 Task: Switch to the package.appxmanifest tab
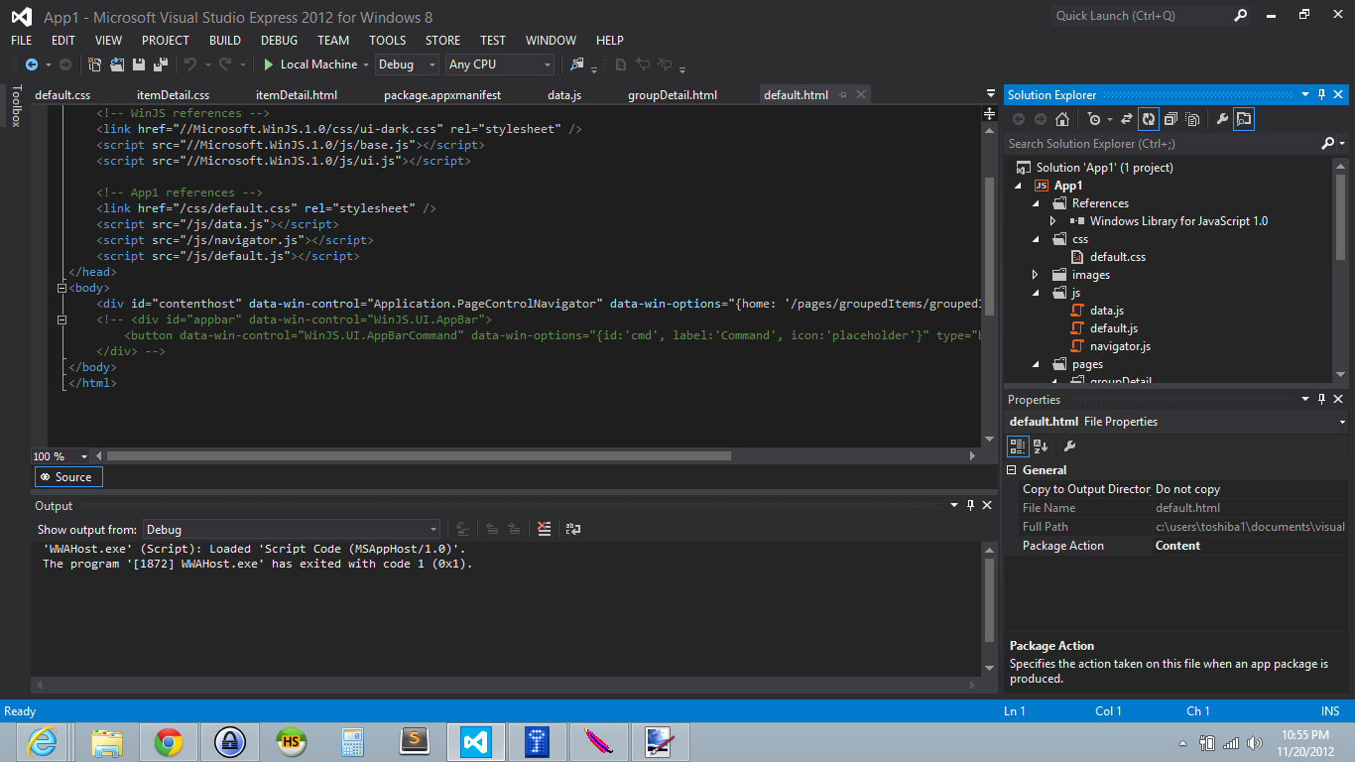442,95
